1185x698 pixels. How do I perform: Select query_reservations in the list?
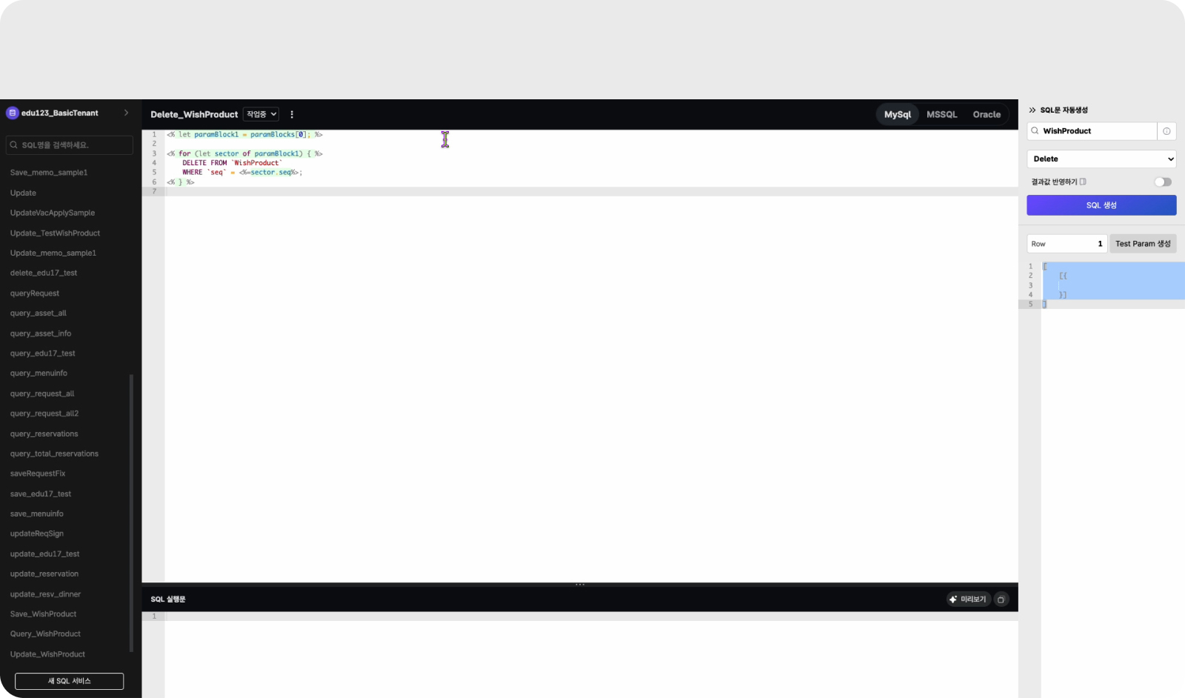[44, 434]
